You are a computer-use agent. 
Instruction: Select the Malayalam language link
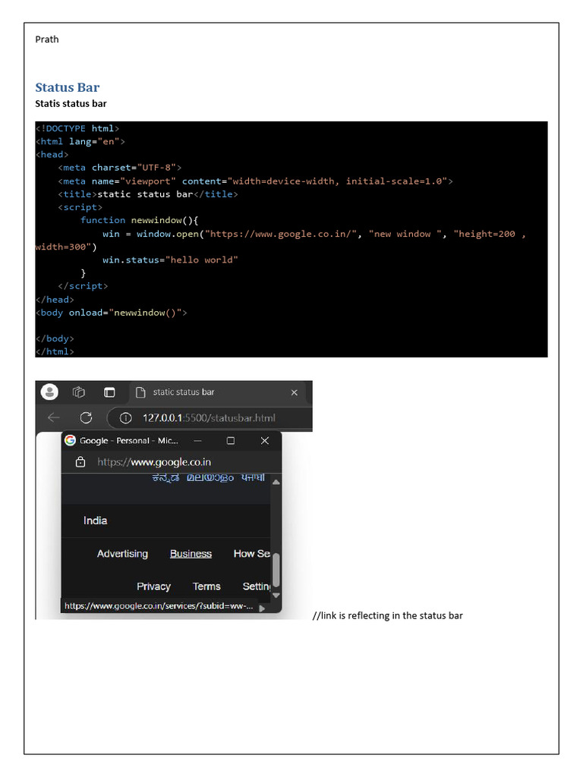pos(210,478)
